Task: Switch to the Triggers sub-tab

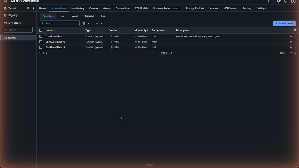Action: pos(89,16)
